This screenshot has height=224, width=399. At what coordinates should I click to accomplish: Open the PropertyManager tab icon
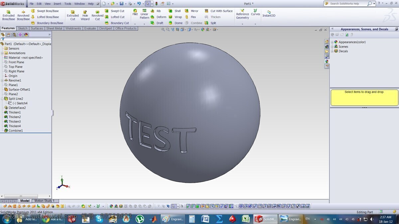tap(8, 35)
